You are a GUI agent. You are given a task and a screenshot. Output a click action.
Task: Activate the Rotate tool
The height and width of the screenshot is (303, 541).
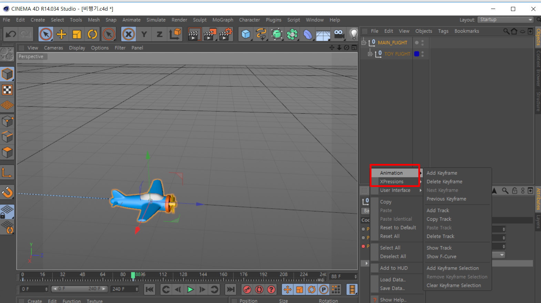click(92, 34)
